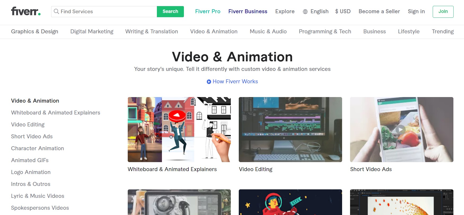Open Music & Audio category

pos(268,31)
